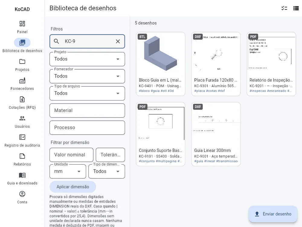Focus the Valor nominal field
The width and height of the screenshot is (302, 227).
click(72, 155)
